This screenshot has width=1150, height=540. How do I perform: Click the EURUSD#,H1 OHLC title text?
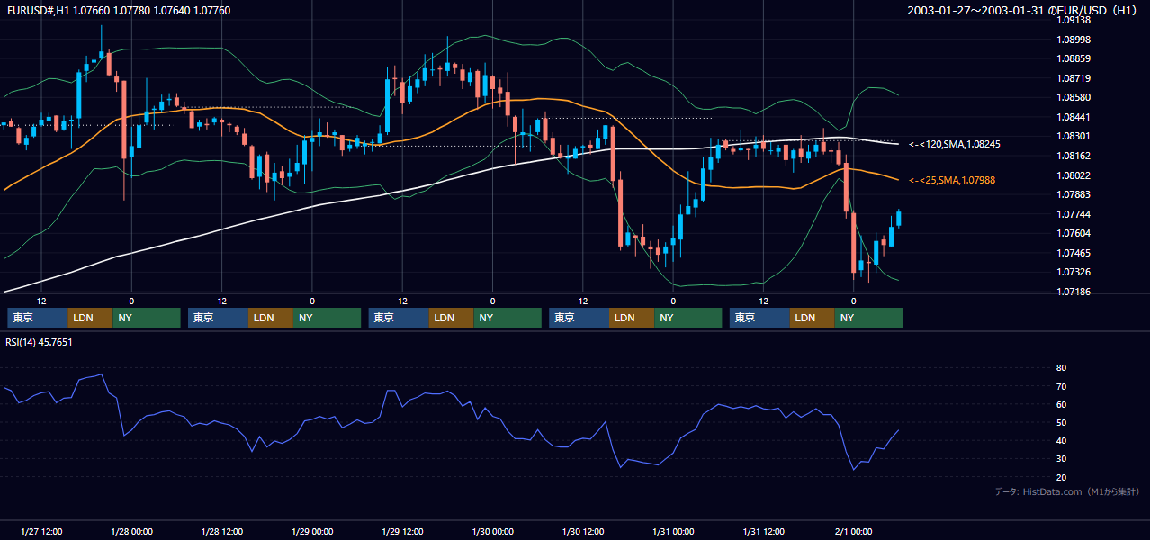pos(118,10)
